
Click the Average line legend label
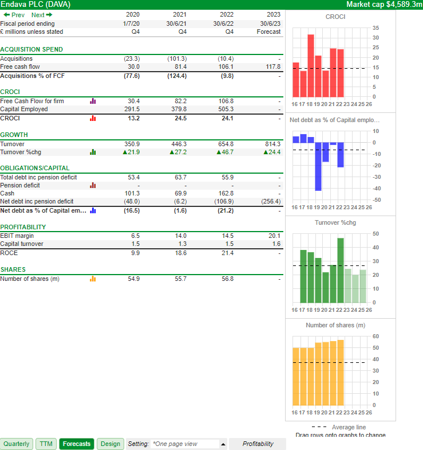click(349, 427)
